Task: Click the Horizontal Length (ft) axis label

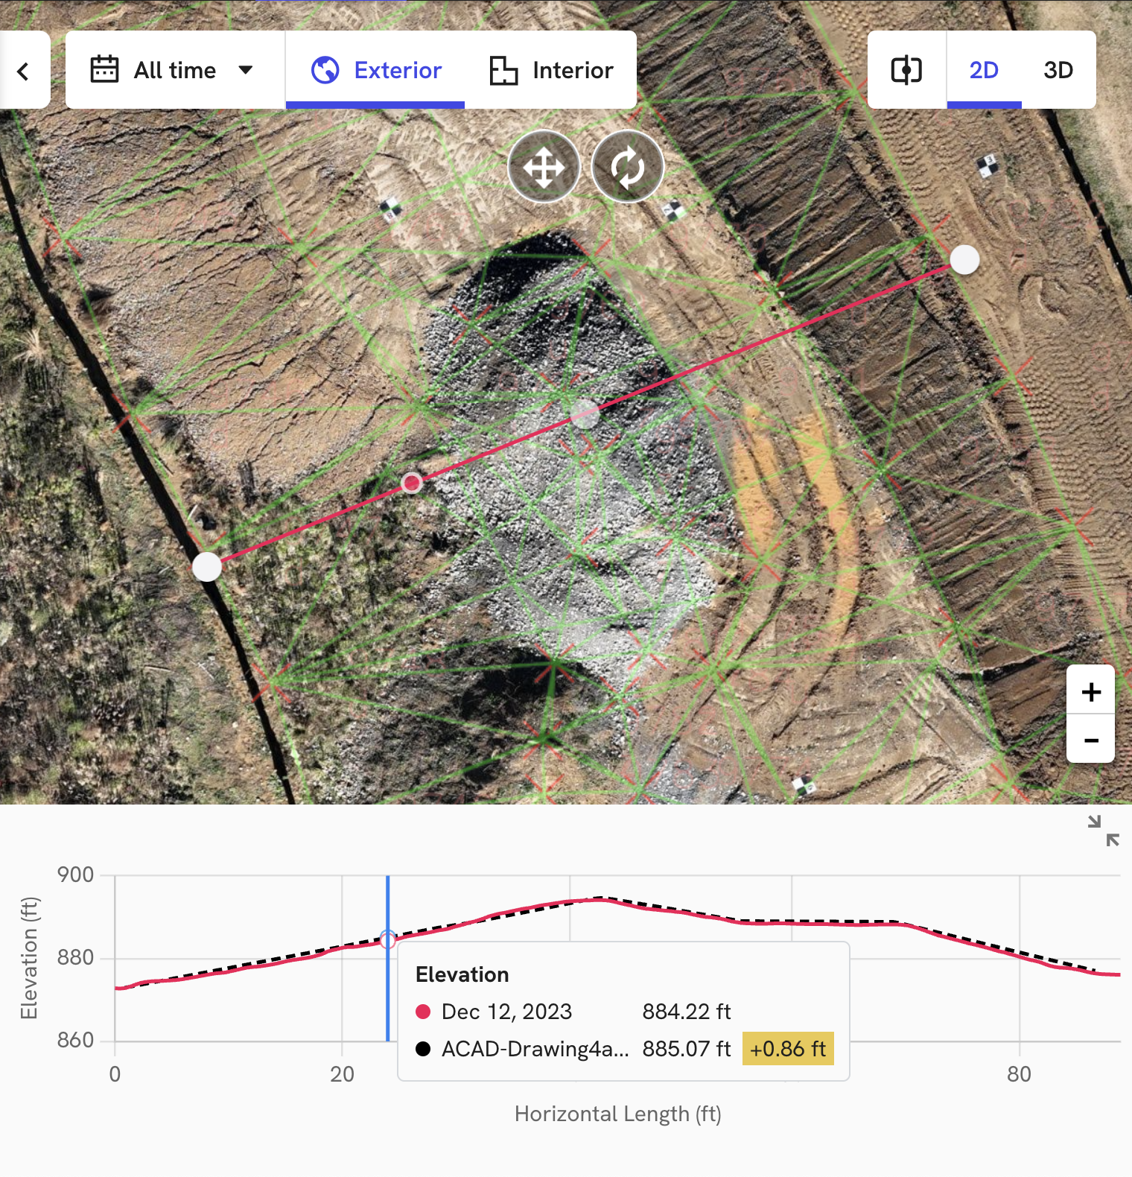Action: pyautogui.click(x=618, y=1114)
